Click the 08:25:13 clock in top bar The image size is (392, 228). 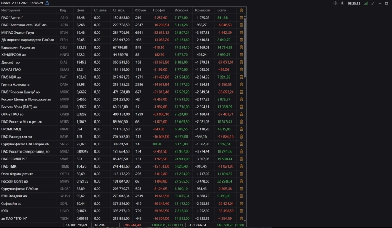[x=354, y=3]
